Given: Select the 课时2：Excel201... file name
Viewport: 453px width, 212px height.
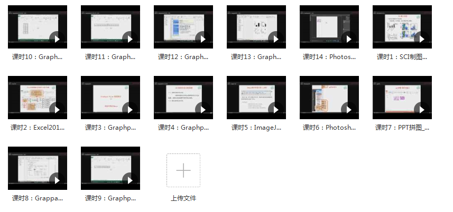Looking at the screenshot, I should [38, 128].
